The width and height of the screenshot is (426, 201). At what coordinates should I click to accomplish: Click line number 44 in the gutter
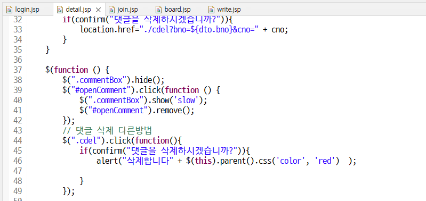pyautogui.click(x=18, y=140)
